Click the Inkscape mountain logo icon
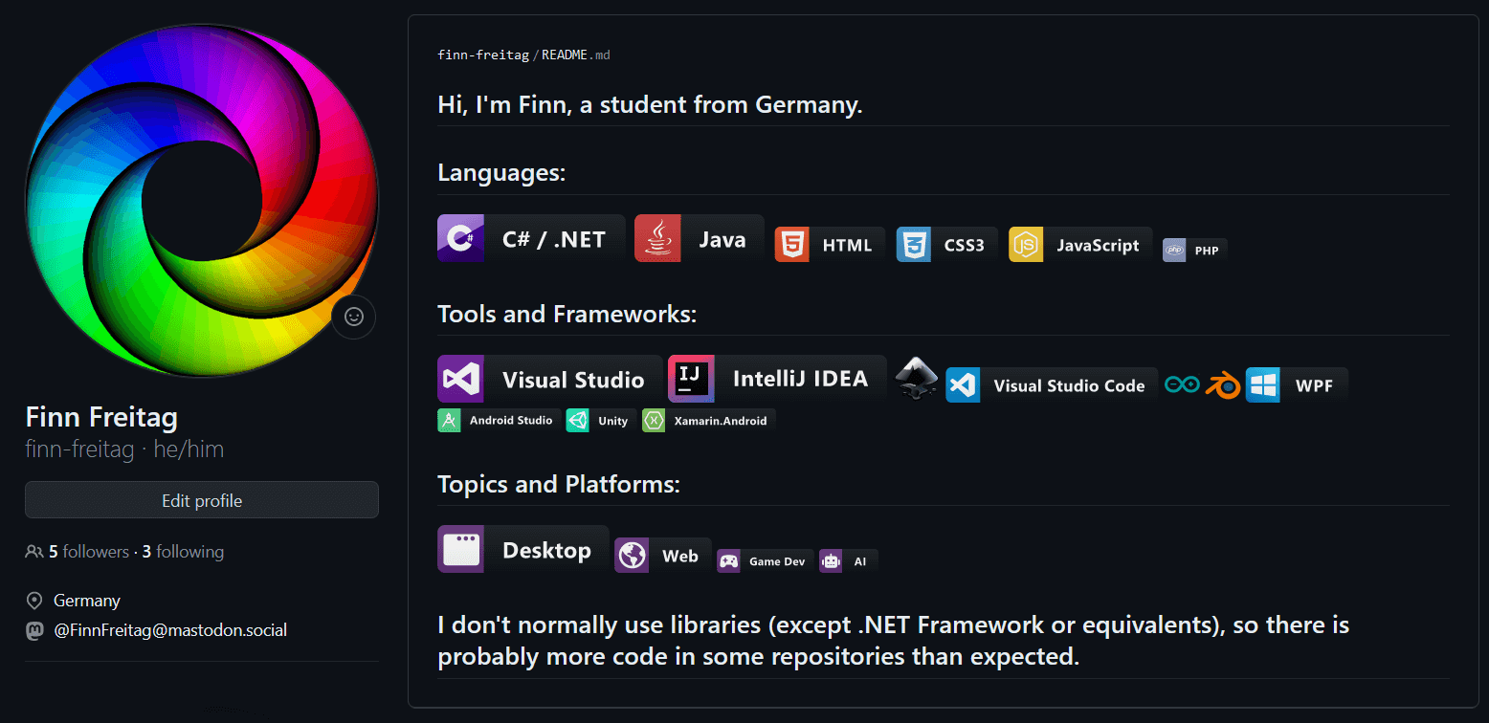1489x723 pixels. click(x=917, y=380)
